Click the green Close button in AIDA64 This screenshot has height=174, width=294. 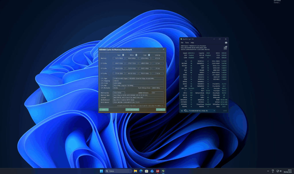point(160,110)
